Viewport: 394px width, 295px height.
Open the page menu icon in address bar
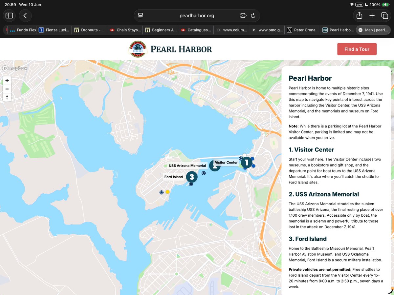point(141,15)
